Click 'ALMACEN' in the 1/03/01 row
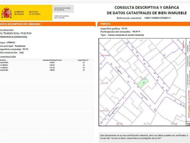This screenshot has width=190, height=143. pyautogui.click(x=4, y=63)
